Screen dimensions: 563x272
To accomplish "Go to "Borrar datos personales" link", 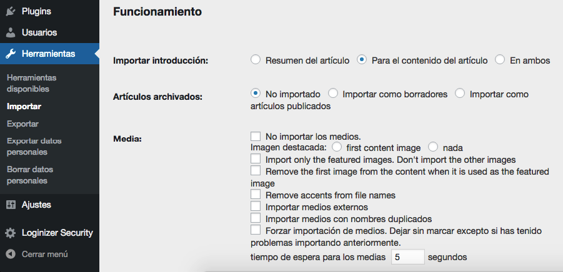I will [x=30, y=175].
